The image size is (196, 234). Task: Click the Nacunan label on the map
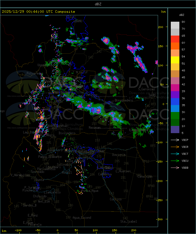[x=95, y=128]
